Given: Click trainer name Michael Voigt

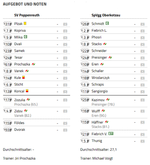Looking at the screenshot, I should (103, 158).
